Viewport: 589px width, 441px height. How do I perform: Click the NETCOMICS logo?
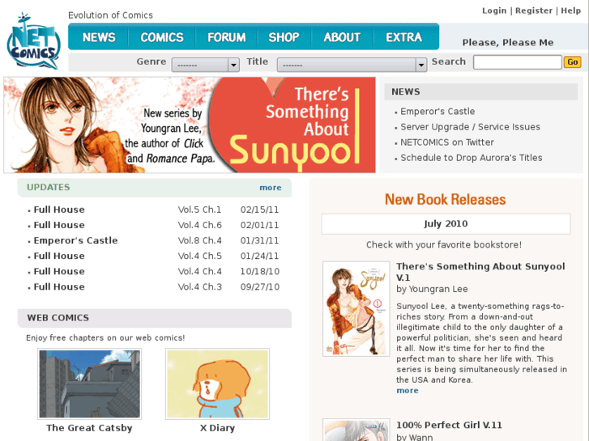coord(33,40)
